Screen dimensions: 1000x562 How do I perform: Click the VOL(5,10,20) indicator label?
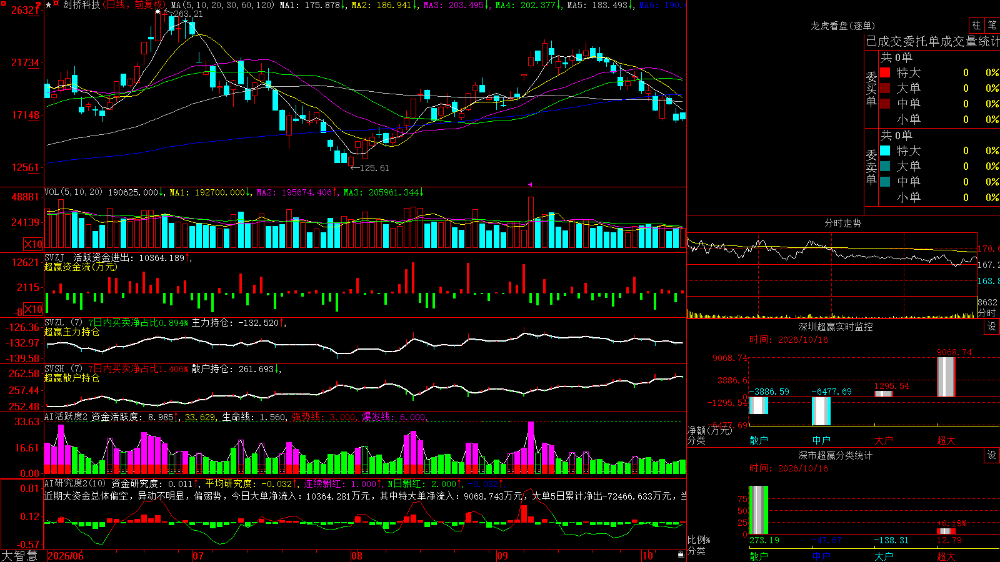pyautogui.click(x=73, y=192)
